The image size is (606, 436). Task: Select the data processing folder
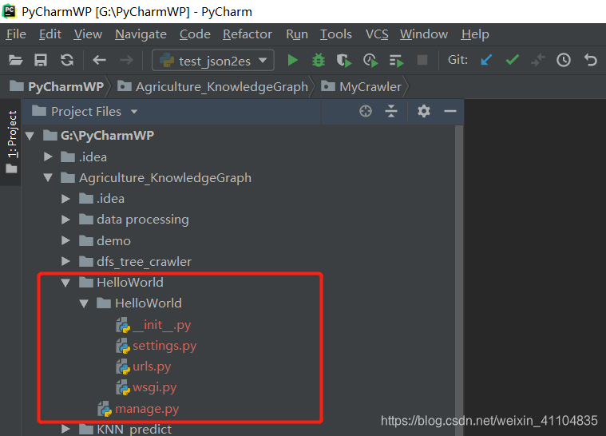(x=133, y=220)
